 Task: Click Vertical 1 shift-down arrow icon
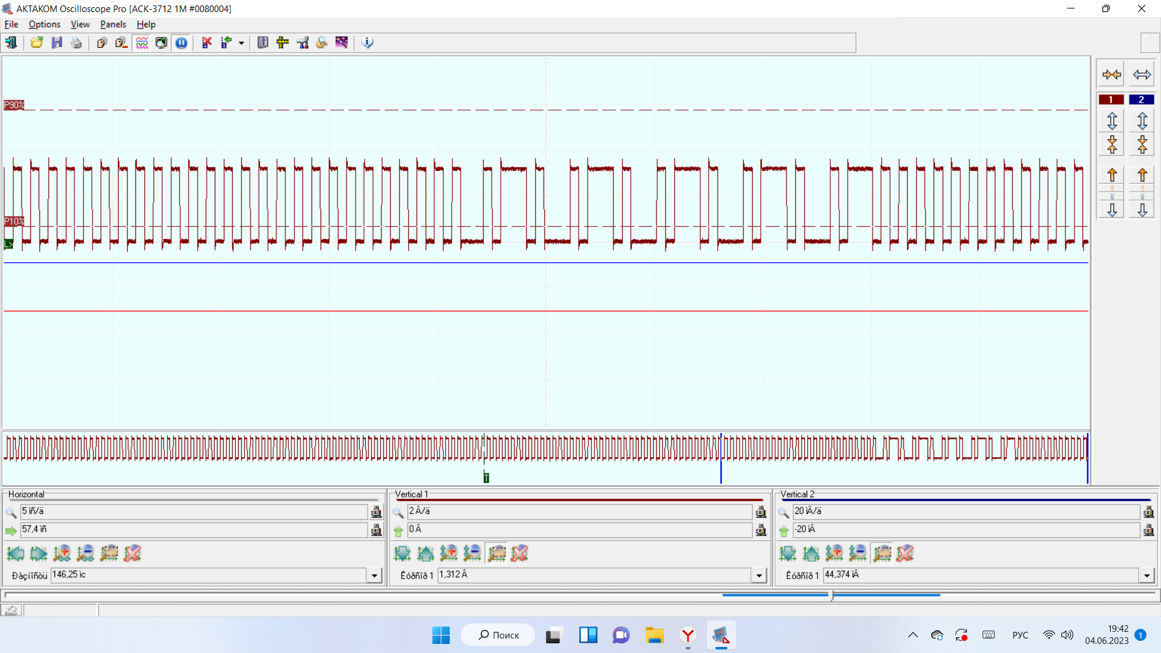coord(402,553)
